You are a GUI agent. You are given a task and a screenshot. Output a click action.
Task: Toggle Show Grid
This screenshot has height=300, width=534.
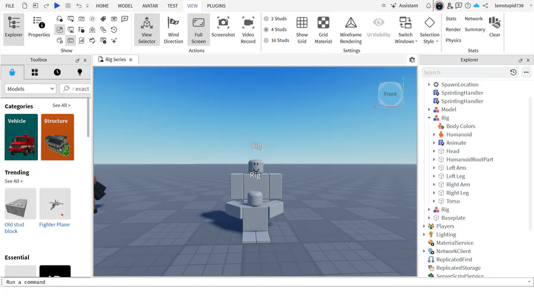pos(302,29)
